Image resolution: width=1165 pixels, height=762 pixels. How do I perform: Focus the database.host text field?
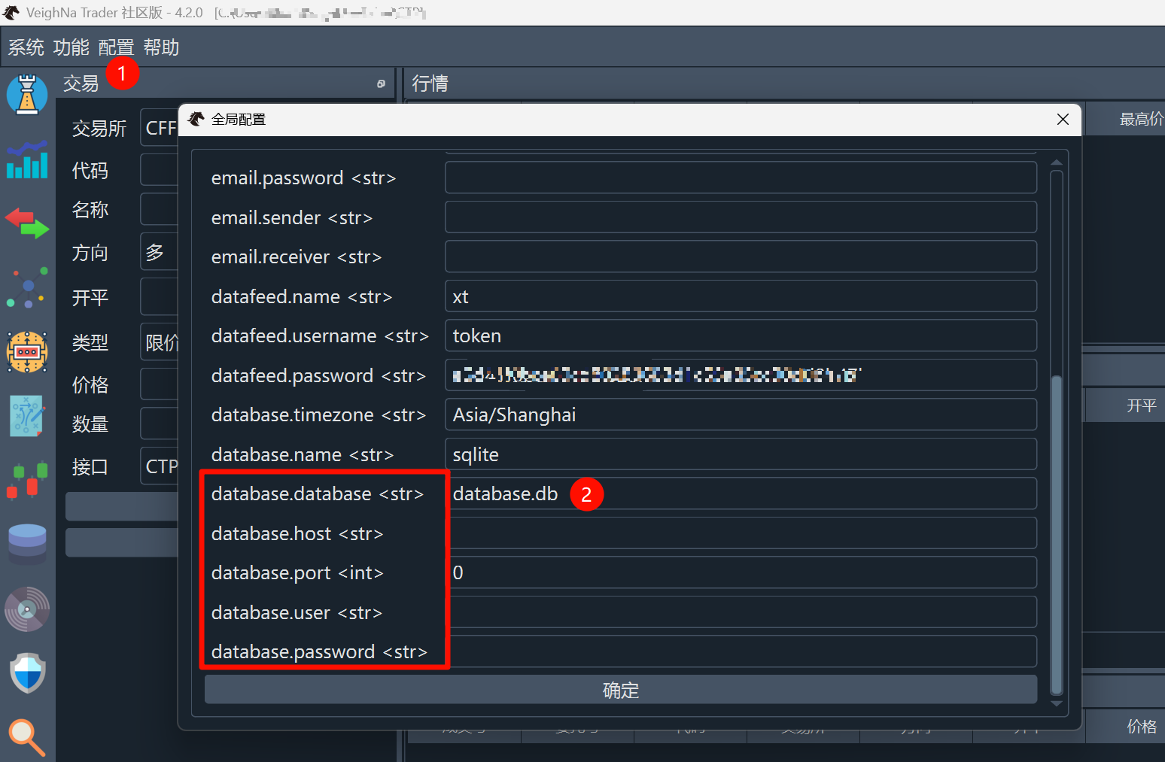pos(741,533)
